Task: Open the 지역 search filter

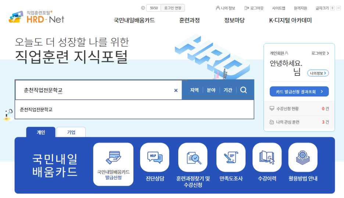Action: [194, 90]
